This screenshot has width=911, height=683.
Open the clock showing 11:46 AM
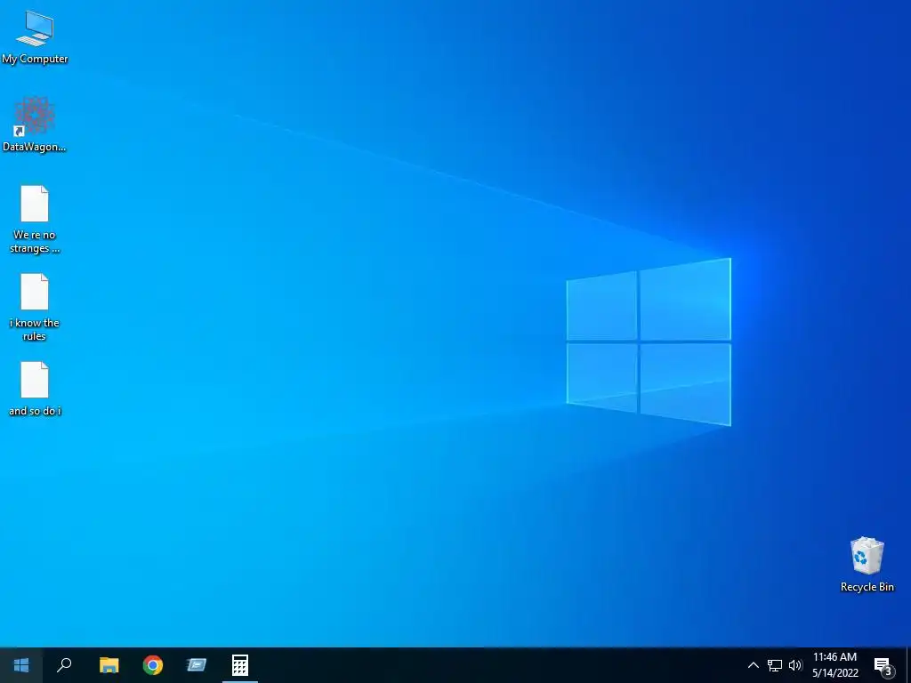[834, 665]
